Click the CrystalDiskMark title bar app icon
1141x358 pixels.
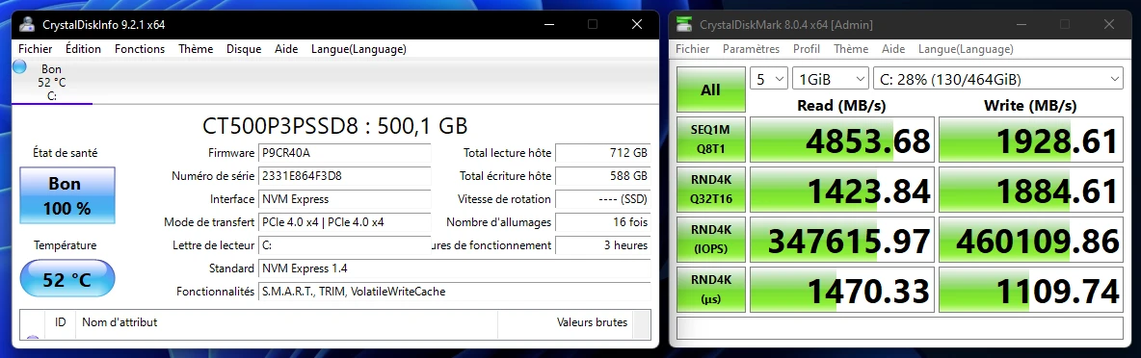685,25
